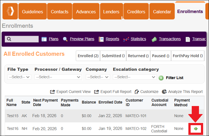This screenshot has height=136, width=209.
Task: Select the Enrollments tab
Action: [190, 11]
